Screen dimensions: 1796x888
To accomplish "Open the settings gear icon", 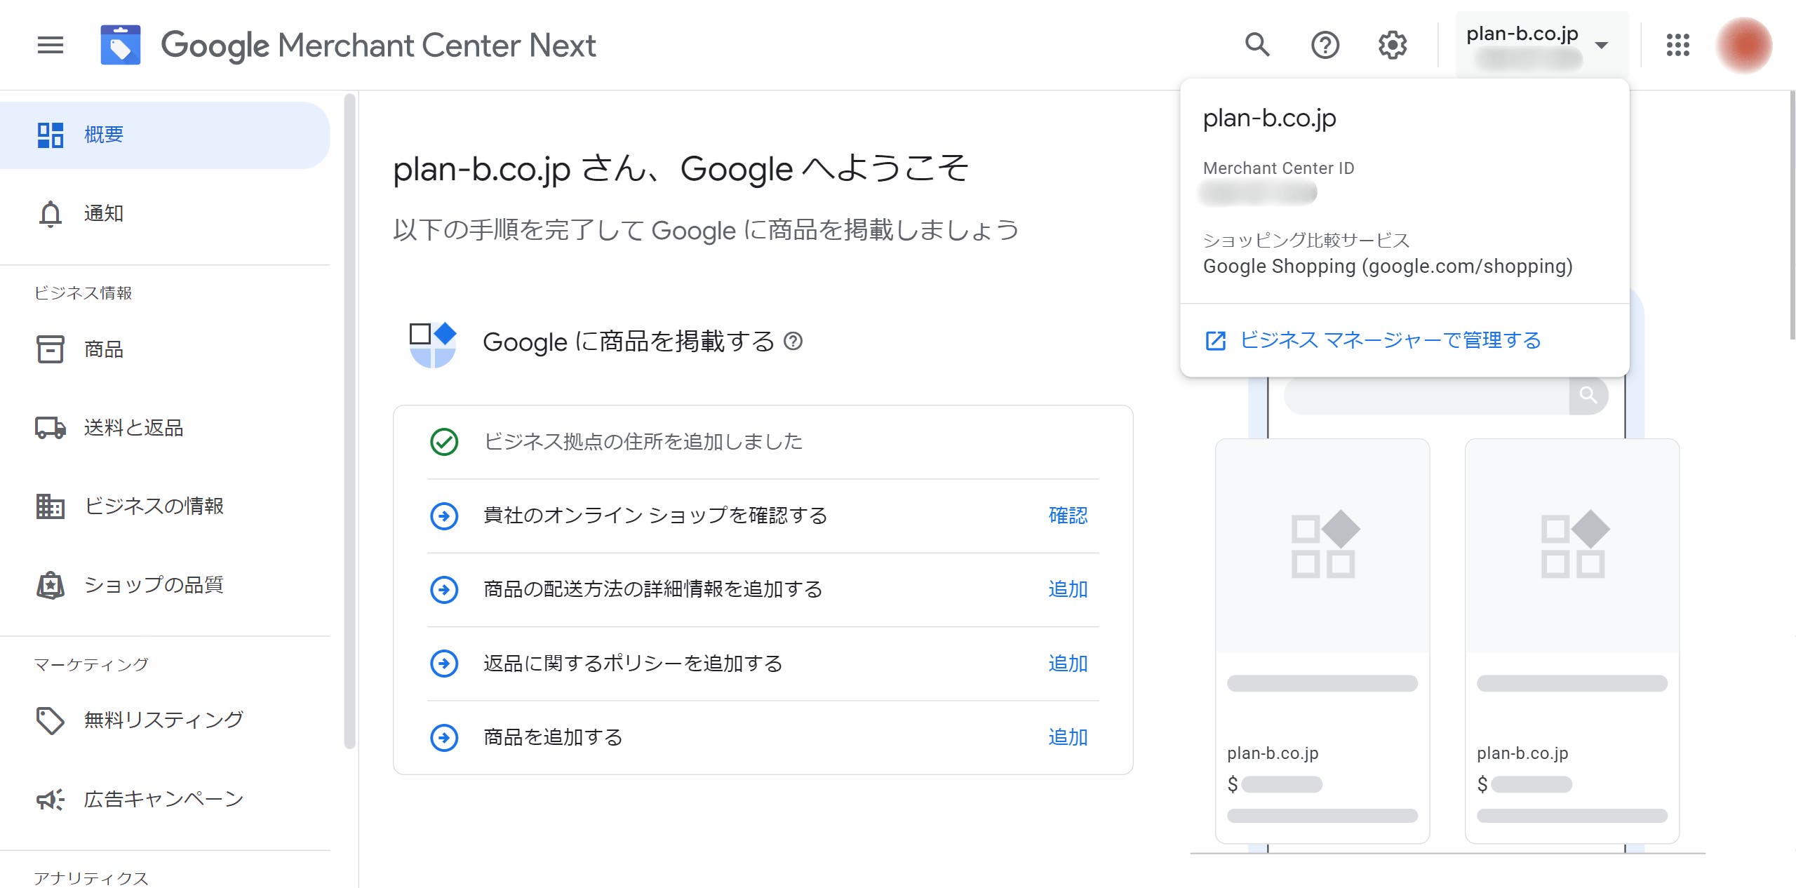I will (1392, 45).
